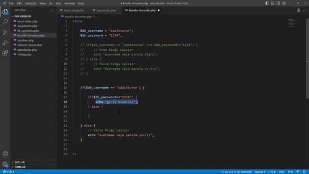Click the "} else {" on line 23
Viewport: 309px width, 174px height.
point(88,126)
